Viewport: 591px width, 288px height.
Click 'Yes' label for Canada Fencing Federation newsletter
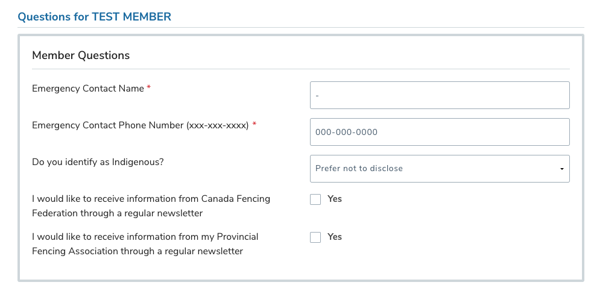[335, 199]
